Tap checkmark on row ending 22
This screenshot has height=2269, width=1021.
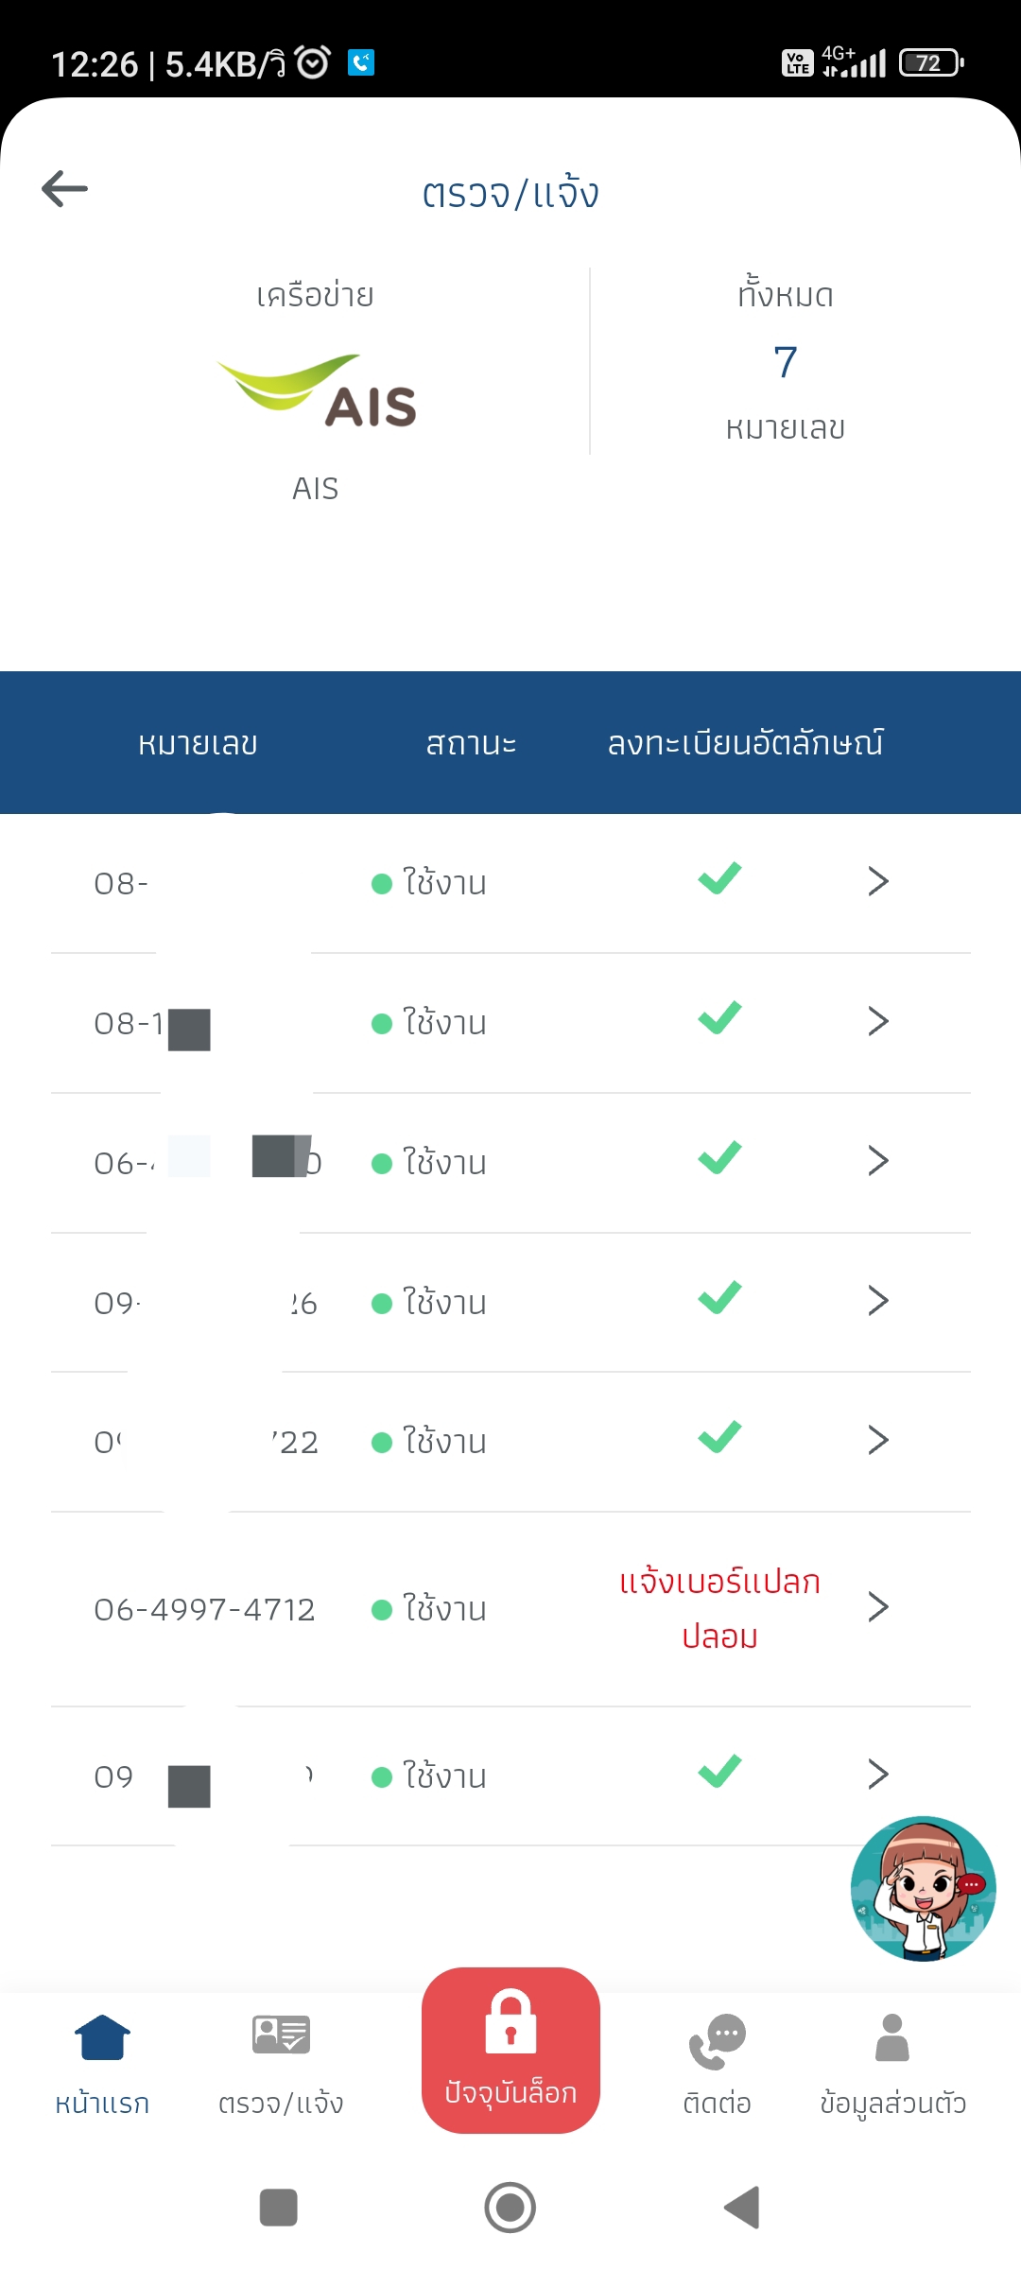pos(720,1437)
